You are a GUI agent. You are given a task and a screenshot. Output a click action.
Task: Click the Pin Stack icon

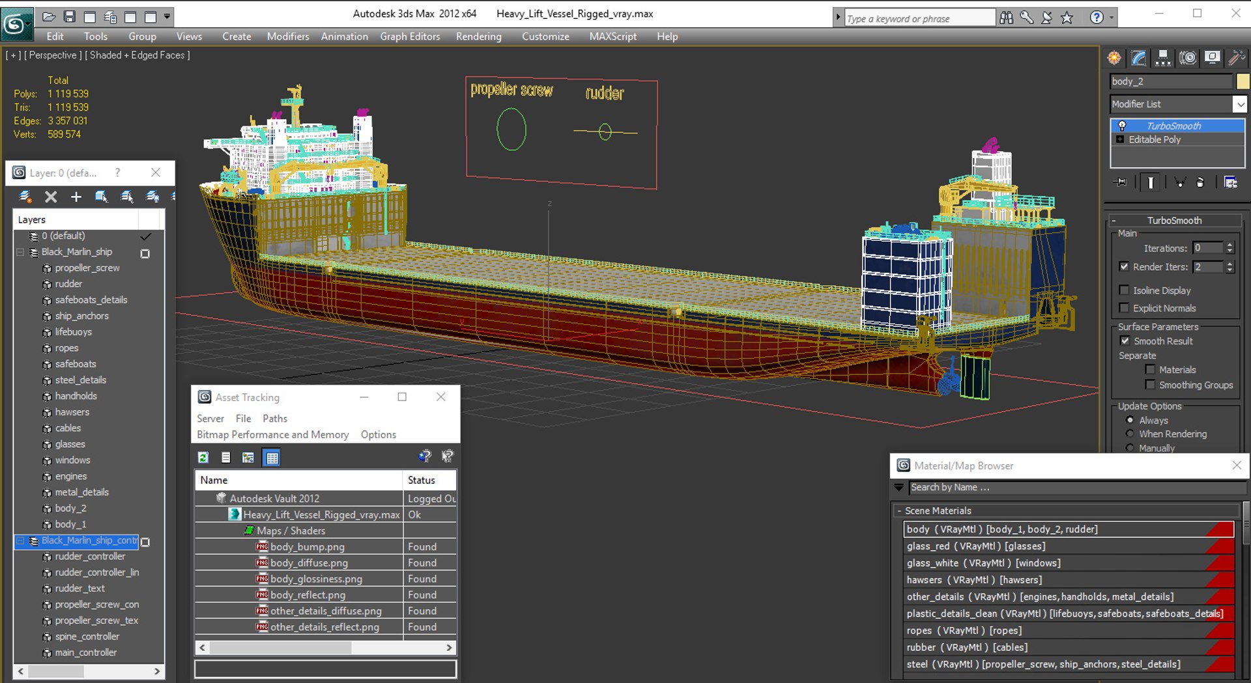point(1121,182)
